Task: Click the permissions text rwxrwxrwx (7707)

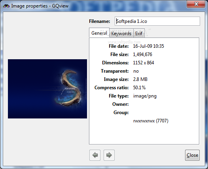Action: 151,121
